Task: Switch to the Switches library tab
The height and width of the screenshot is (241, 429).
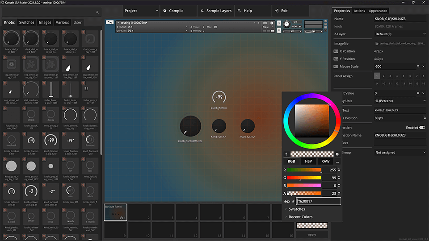Action: [x=27, y=22]
